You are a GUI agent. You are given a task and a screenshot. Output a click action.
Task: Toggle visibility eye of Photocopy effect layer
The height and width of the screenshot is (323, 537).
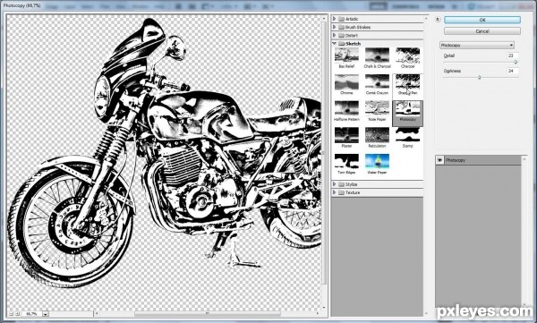point(440,160)
